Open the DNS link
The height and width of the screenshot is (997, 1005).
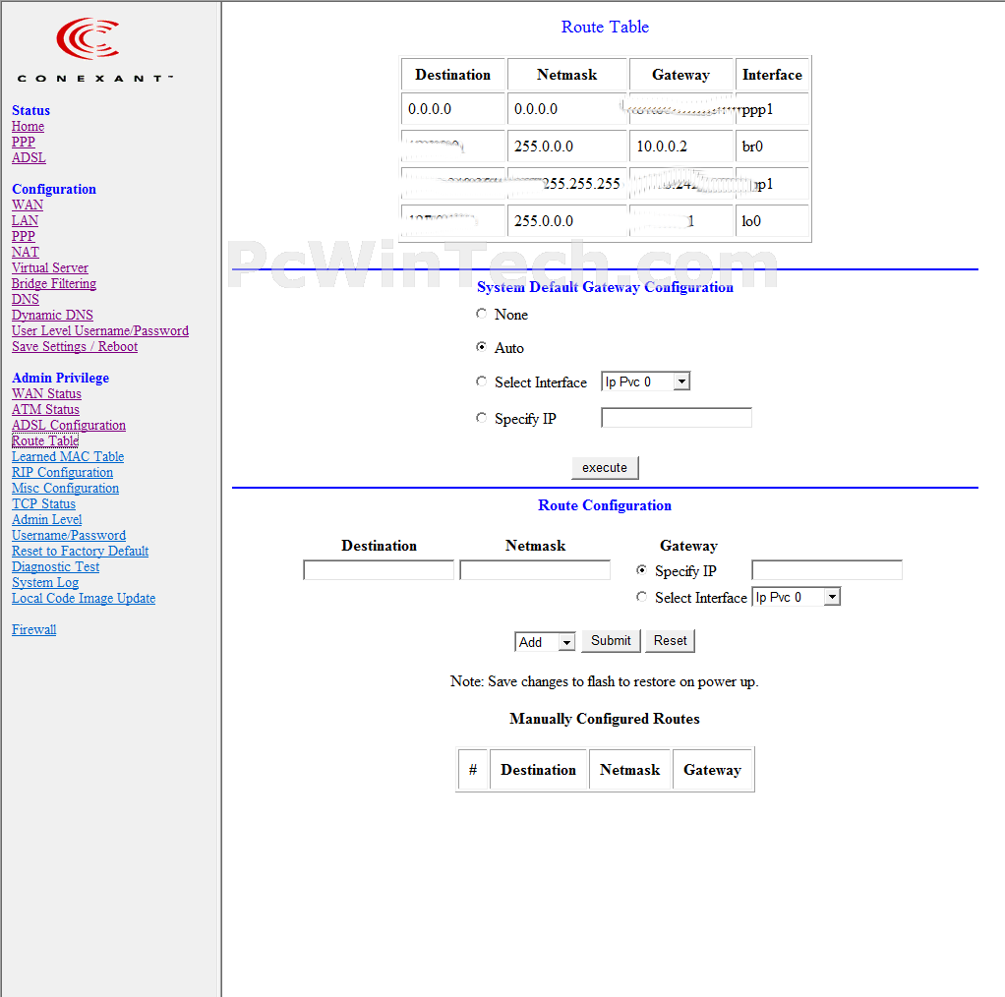25,299
